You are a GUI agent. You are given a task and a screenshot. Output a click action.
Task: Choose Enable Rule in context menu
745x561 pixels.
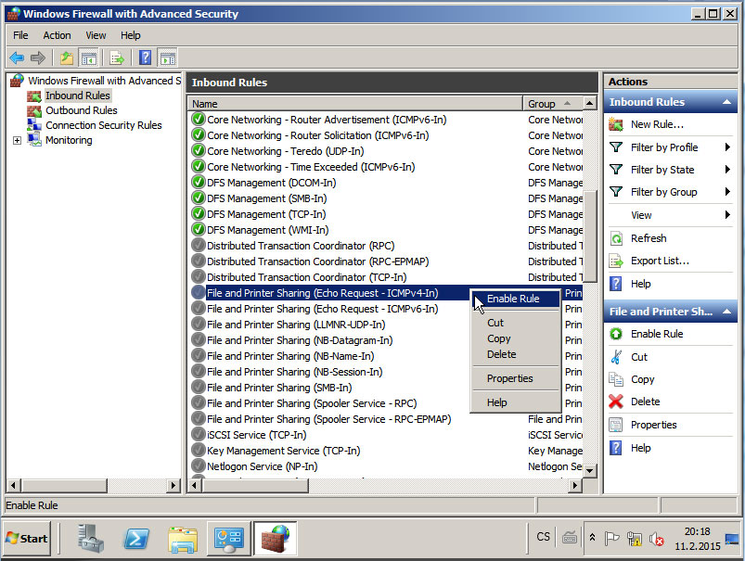point(512,299)
